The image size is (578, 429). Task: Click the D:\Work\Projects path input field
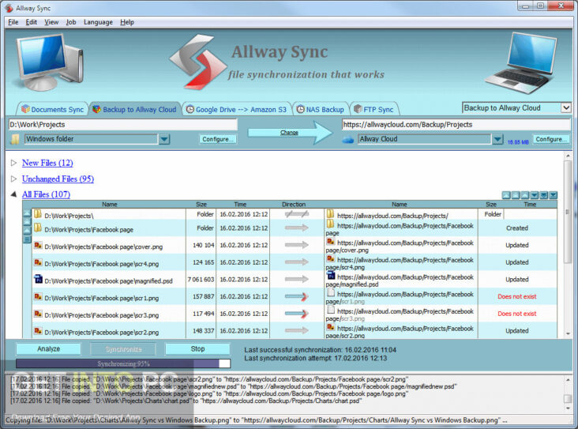pyautogui.click(x=122, y=124)
